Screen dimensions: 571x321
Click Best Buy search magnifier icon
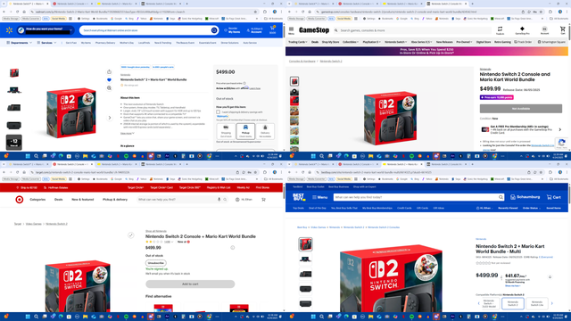[x=501, y=197]
